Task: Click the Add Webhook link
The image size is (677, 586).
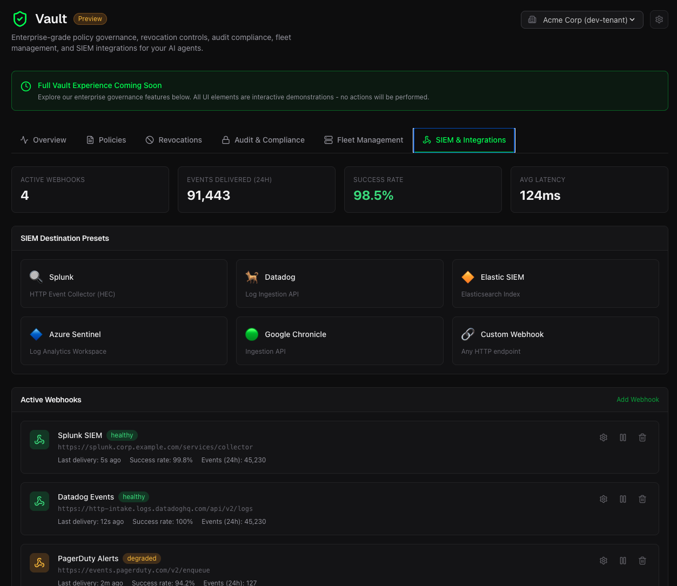Action: 638,400
